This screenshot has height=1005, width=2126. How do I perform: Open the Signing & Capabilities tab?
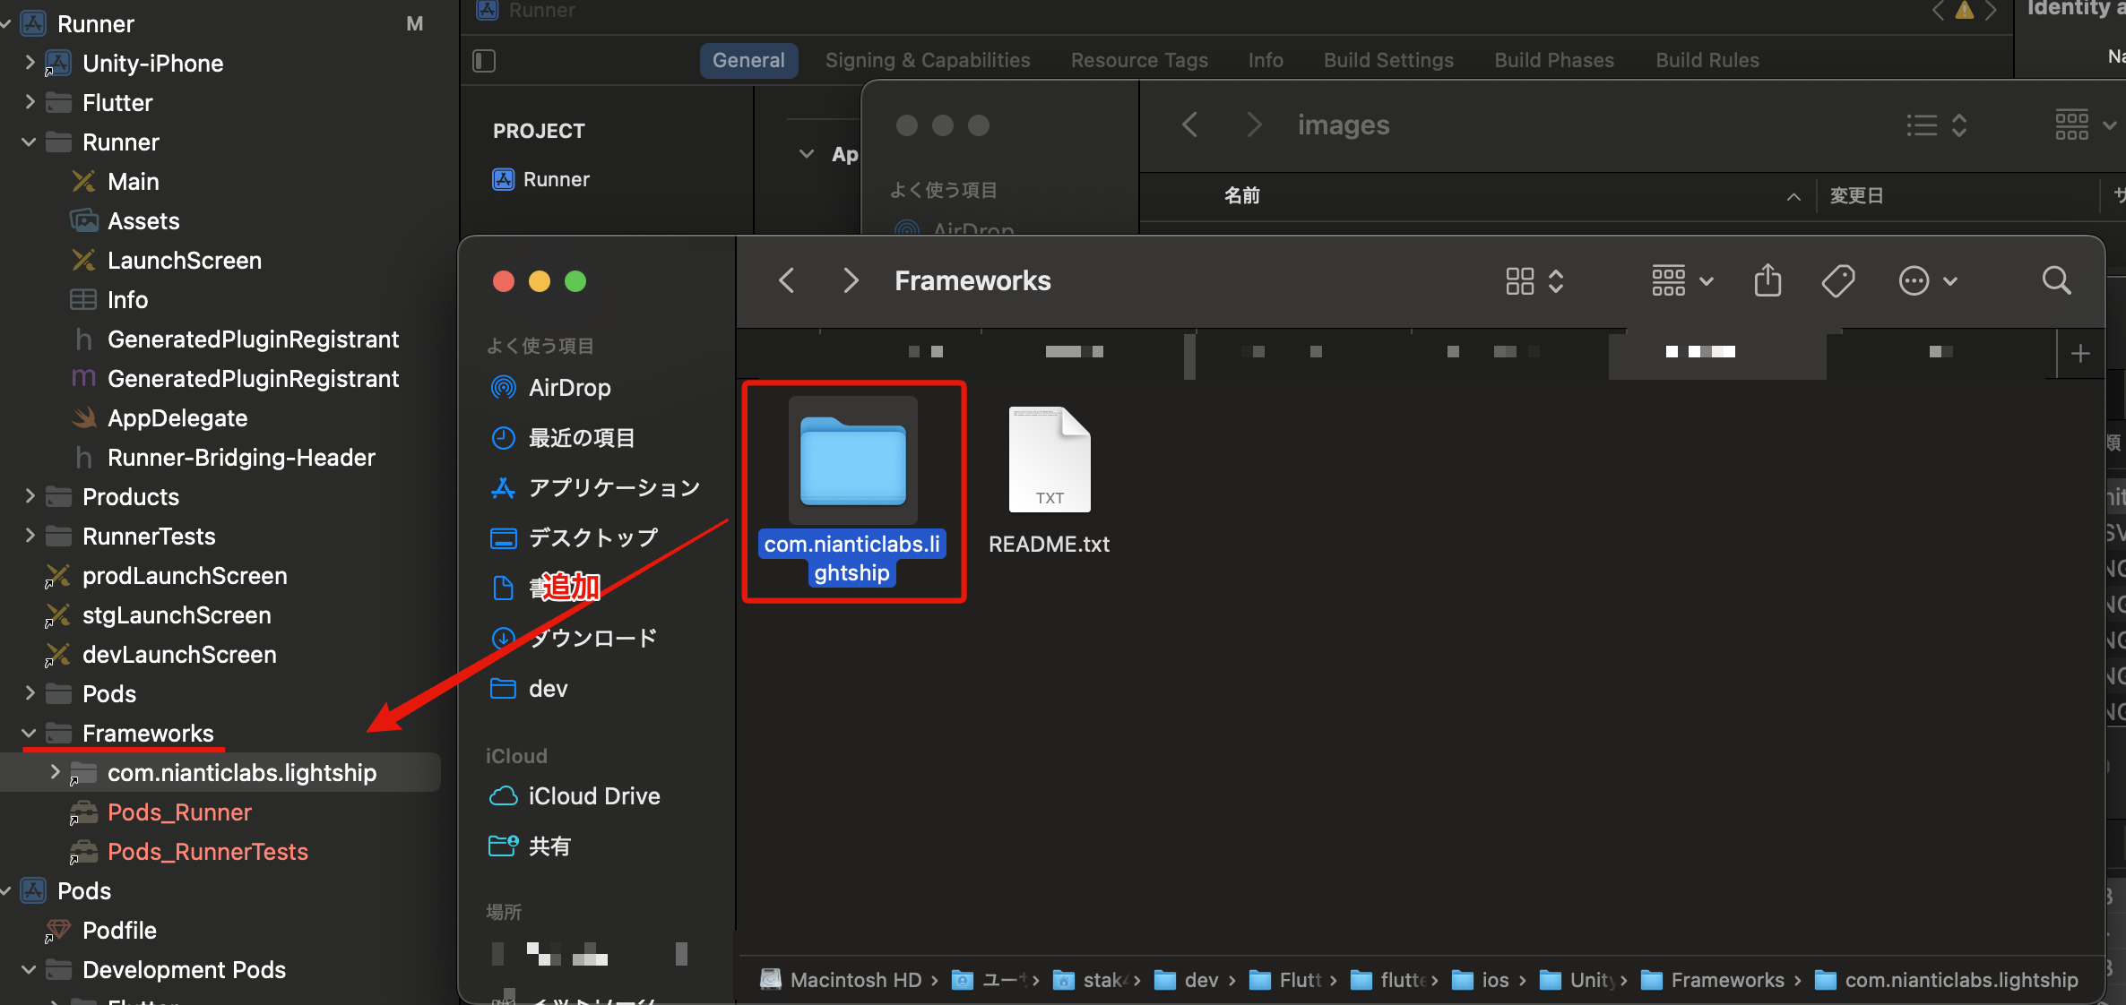[928, 60]
